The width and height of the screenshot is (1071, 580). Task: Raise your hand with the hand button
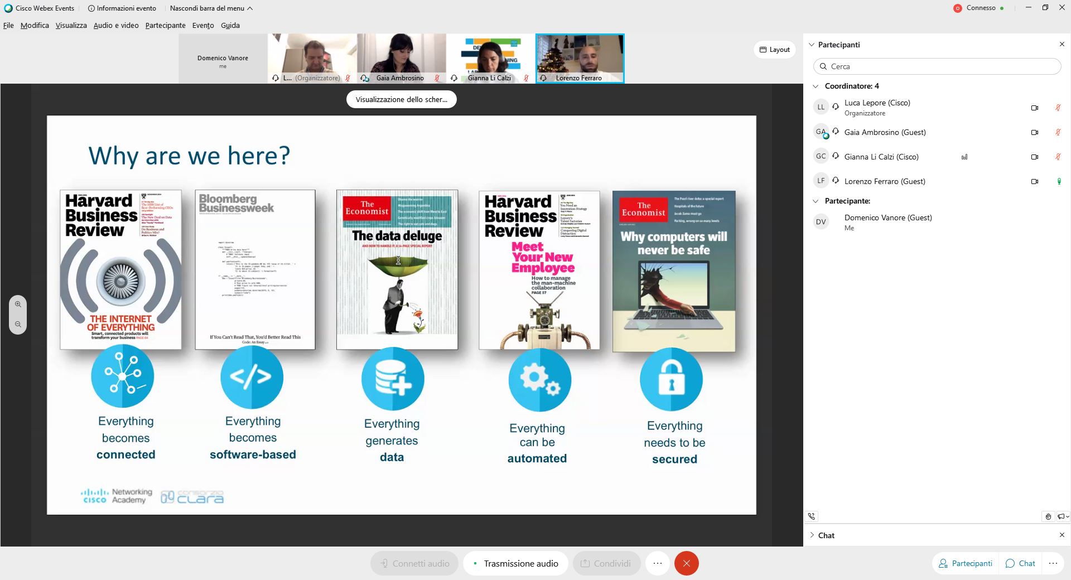tap(1048, 516)
